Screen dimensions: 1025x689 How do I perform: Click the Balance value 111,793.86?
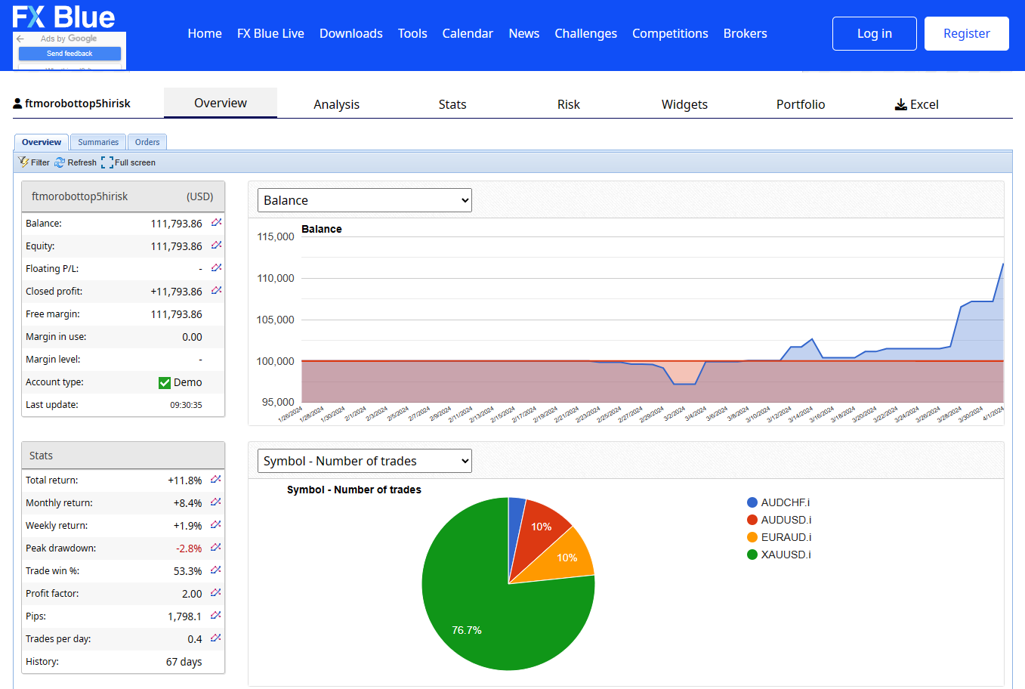pyautogui.click(x=177, y=224)
